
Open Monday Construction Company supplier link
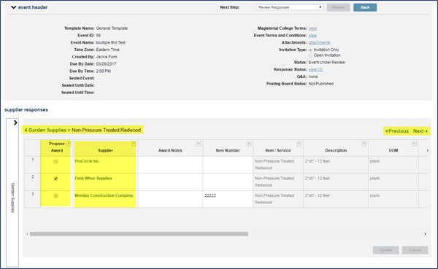pyautogui.click(x=104, y=195)
